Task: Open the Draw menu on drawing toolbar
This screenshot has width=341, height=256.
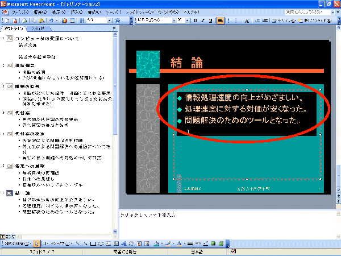Action: (x=19, y=243)
